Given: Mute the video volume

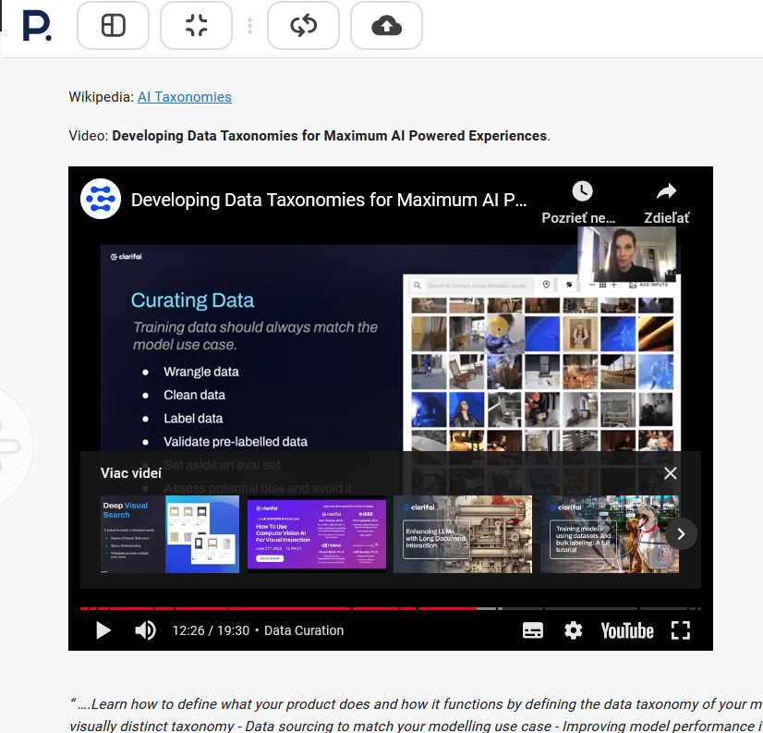Looking at the screenshot, I should (x=145, y=630).
